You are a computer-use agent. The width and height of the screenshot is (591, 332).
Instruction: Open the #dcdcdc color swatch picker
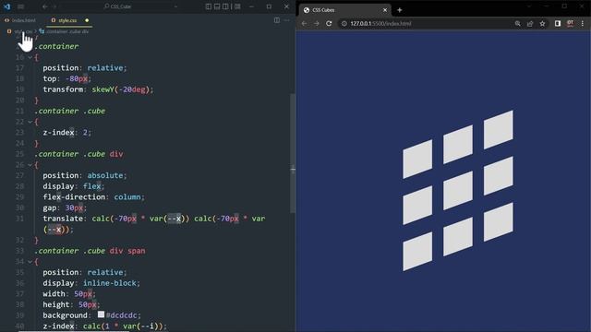(101, 314)
